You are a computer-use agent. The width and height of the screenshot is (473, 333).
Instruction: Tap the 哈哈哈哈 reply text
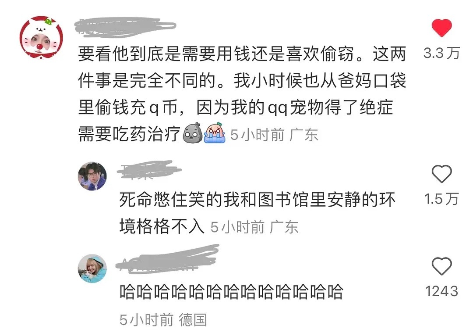(x=231, y=292)
